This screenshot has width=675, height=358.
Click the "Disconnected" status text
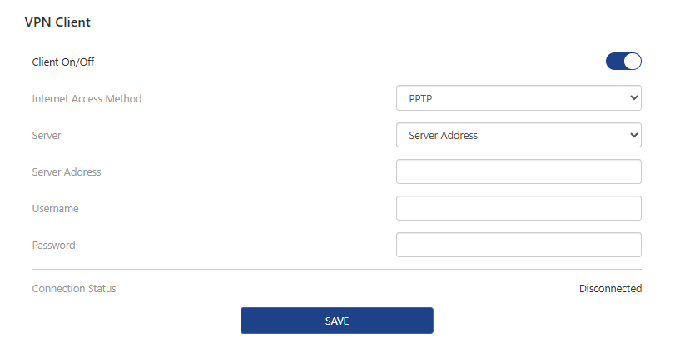pos(610,288)
